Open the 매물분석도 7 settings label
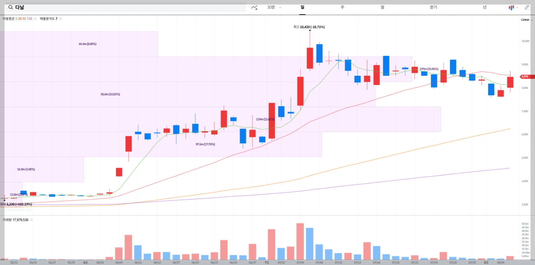Screen dimensions: 535x265 [x=48, y=19]
